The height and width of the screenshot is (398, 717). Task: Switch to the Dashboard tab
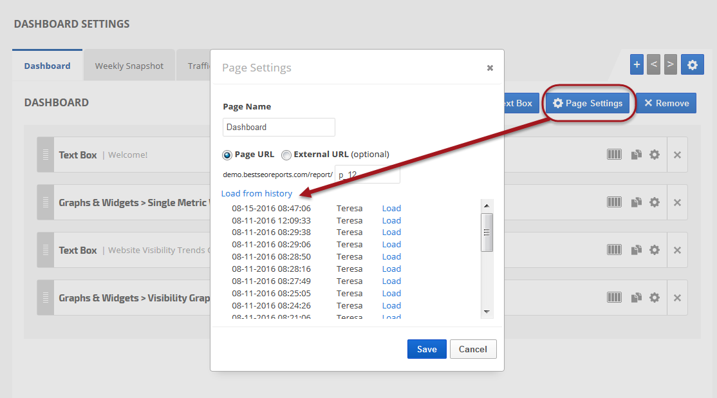pyautogui.click(x=47, y=66)
